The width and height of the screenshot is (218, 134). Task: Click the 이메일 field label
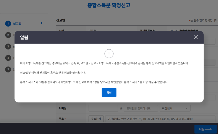(x=63, y=108)
